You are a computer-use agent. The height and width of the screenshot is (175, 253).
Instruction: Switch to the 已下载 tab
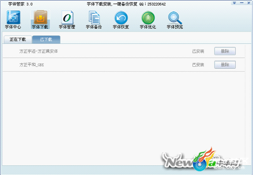[x=46, y=39]
